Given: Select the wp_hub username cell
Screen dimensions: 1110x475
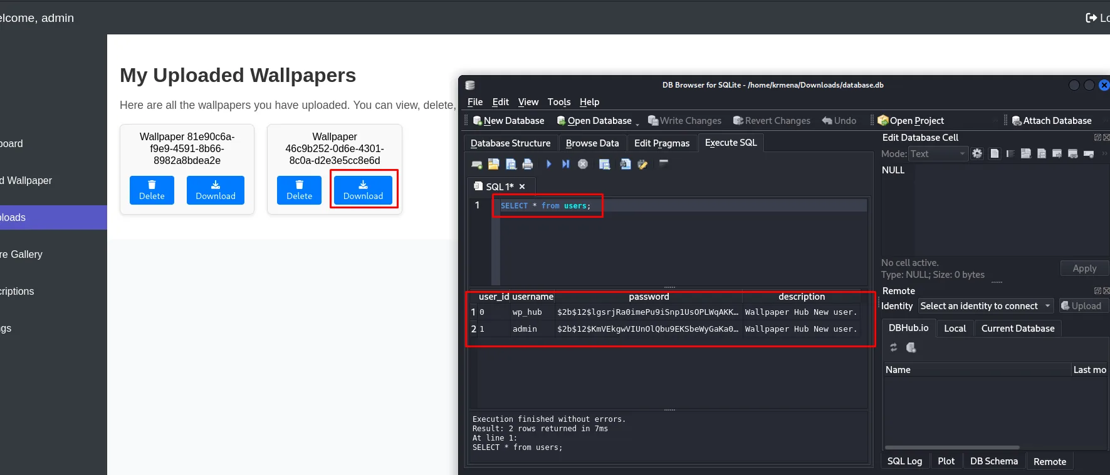Looking at the screenshot, I should click(533, 312).
